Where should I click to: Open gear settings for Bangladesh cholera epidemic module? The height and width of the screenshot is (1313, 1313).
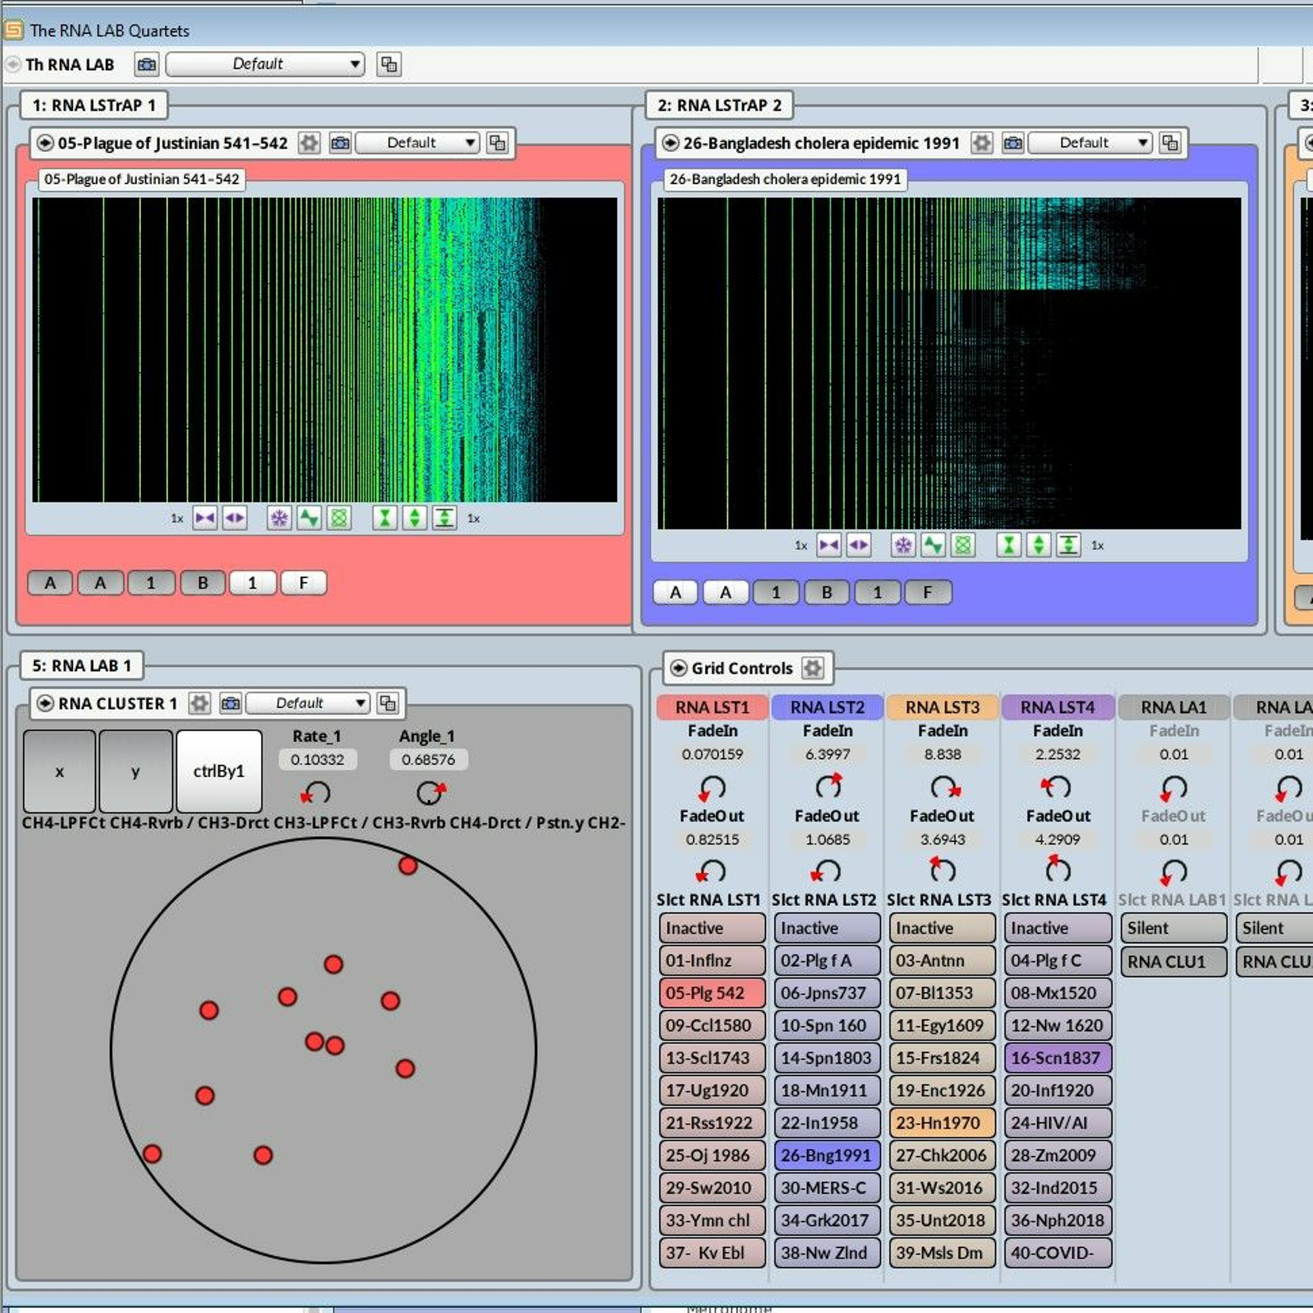pos(981,143)
